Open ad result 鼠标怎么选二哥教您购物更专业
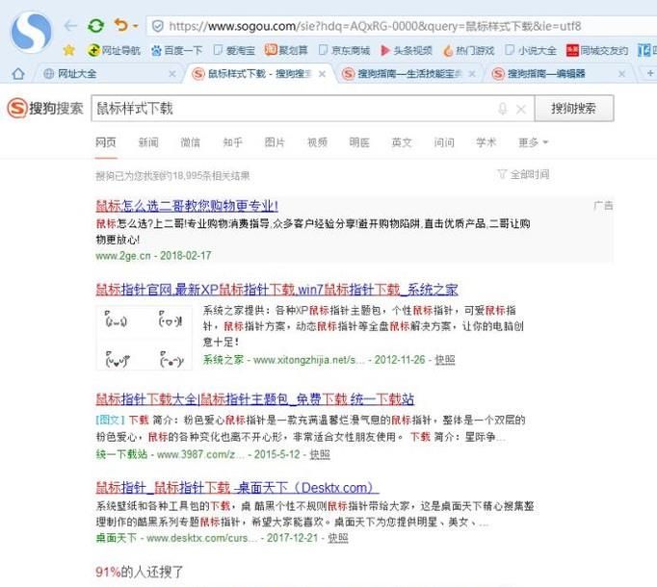The width and height of the screenshot is (657, 587). tap(187, 206)
